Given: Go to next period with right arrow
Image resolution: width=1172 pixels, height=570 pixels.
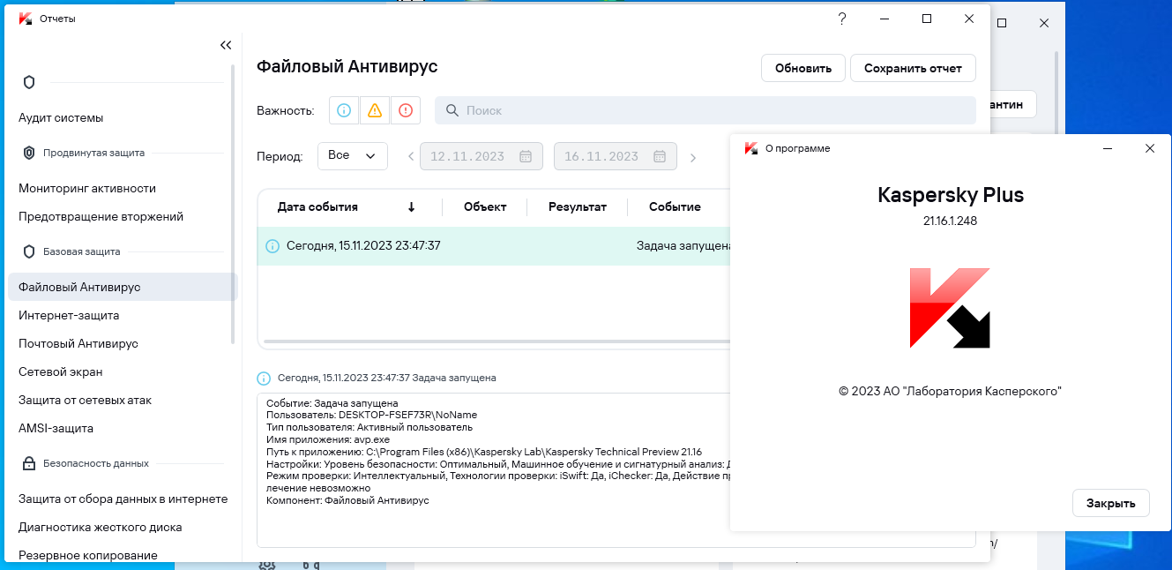Looking at the screenshot, I should pos(693,158).
